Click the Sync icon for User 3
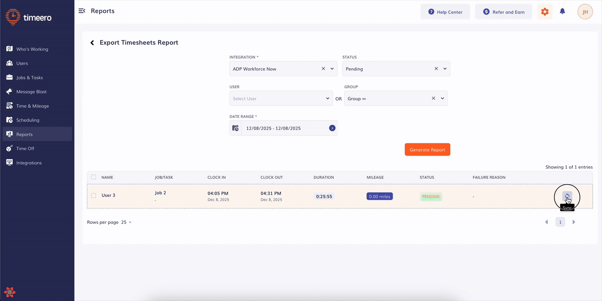602x301 pixels. point(567,196)
